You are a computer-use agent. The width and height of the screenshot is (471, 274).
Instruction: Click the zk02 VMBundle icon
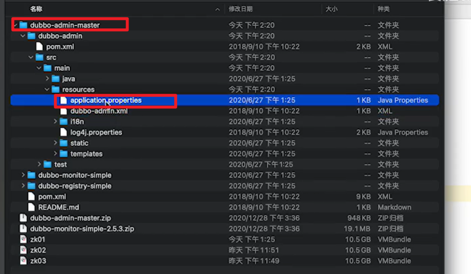coord(23,250)
